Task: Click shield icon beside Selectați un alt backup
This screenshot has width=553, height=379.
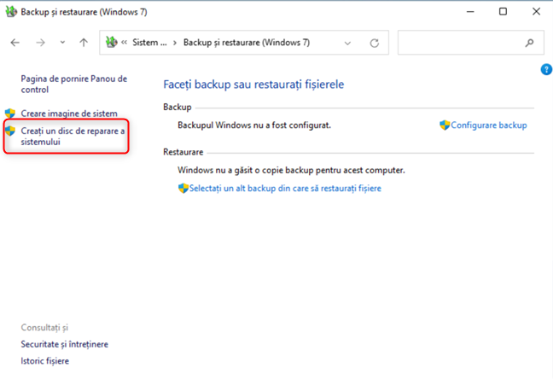Action: 183,188
